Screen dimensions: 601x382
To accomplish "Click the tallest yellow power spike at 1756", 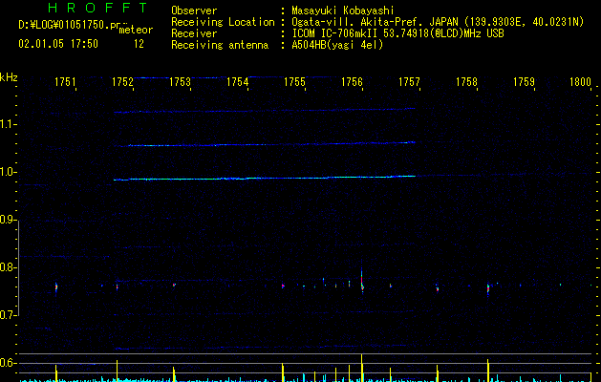I will (361, 368).
